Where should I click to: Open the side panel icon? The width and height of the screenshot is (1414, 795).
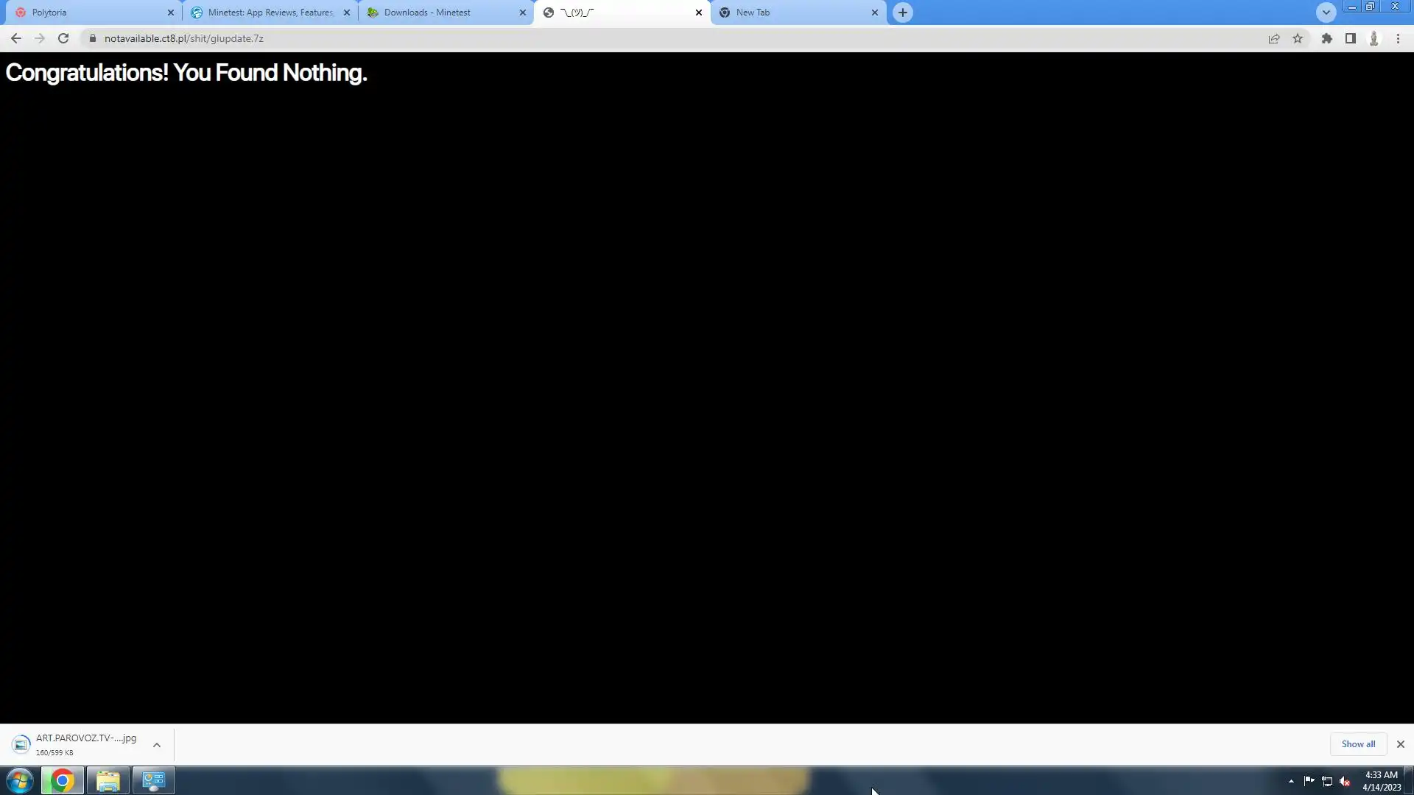click(1350, 38)
